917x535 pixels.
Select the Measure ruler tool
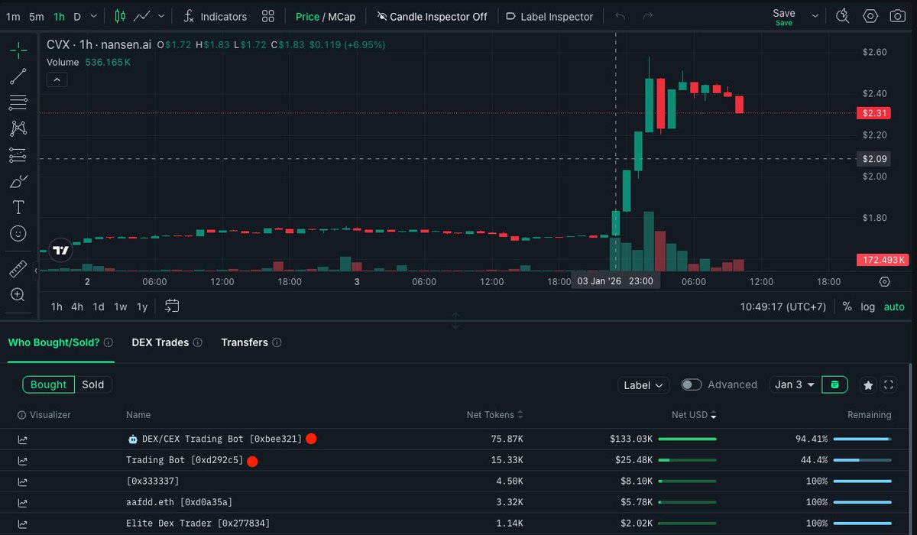tap(17, 268)
